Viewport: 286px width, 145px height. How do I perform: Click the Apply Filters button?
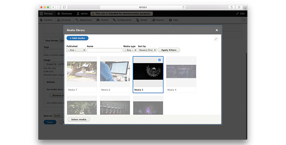pos(169,50)
